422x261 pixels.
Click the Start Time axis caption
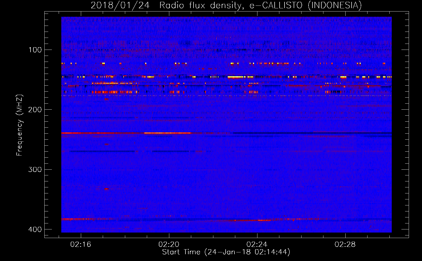[x=226, y=252]
